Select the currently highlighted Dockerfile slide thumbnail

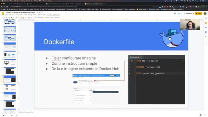[9, 79]
